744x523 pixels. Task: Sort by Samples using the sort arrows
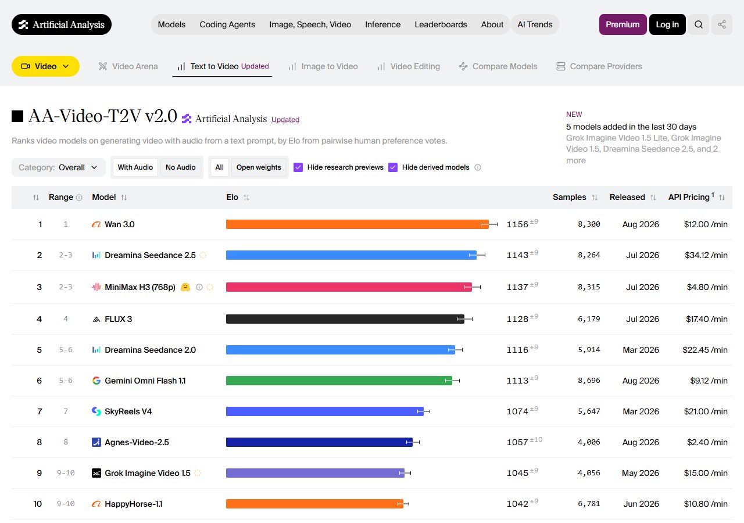pos(595,198)
